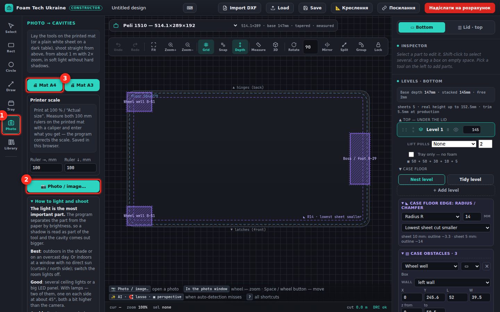Zoom out with Zoom− tool
Image resolution: width=500 pixels, height=312 pixels.
click(x=187, y=47)
